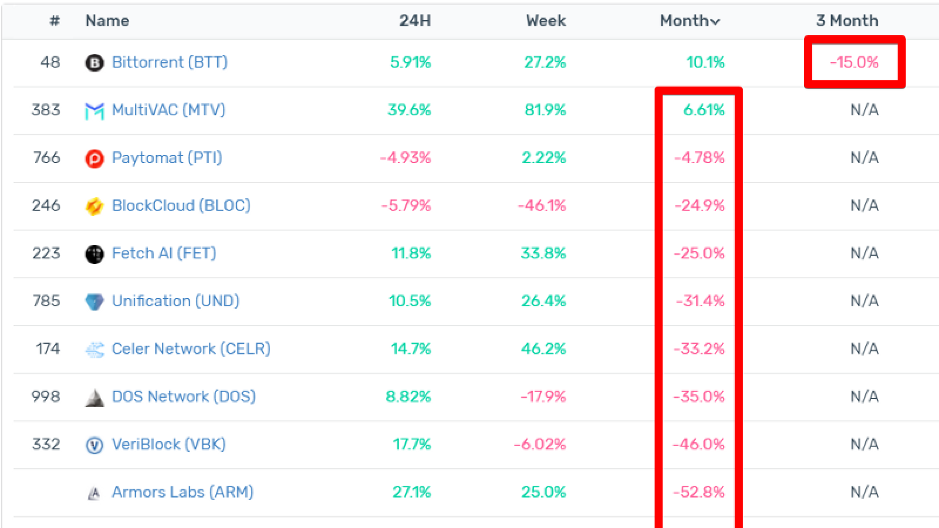Open the VeriBlock (VBK) link
This screenshot has height=528, width=939.
pos(169,444)
